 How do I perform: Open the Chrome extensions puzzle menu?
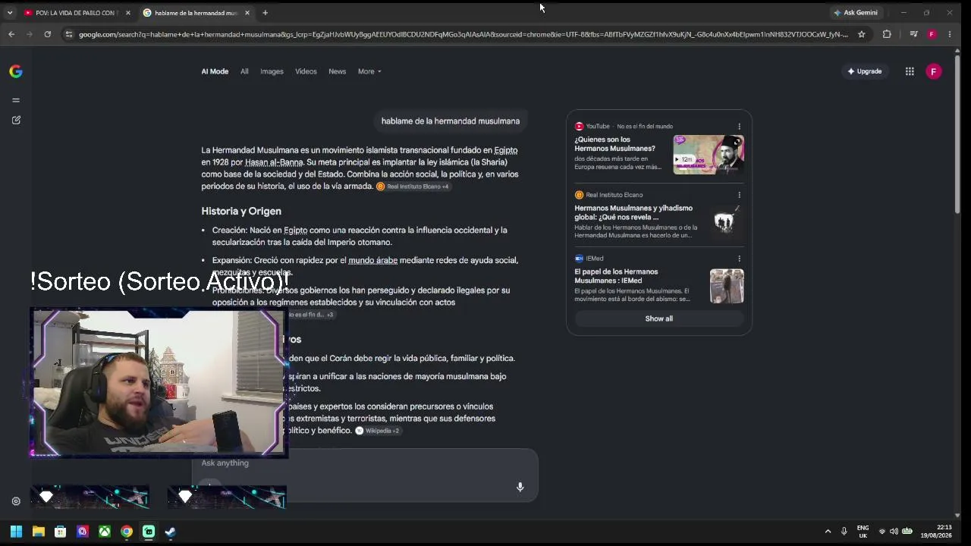pos(887,34)
